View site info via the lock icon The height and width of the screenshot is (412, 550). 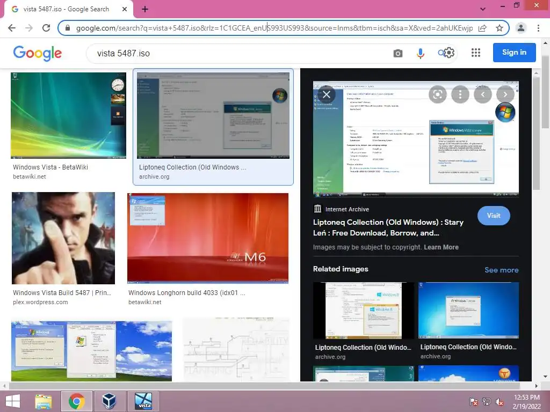point(68,28)
